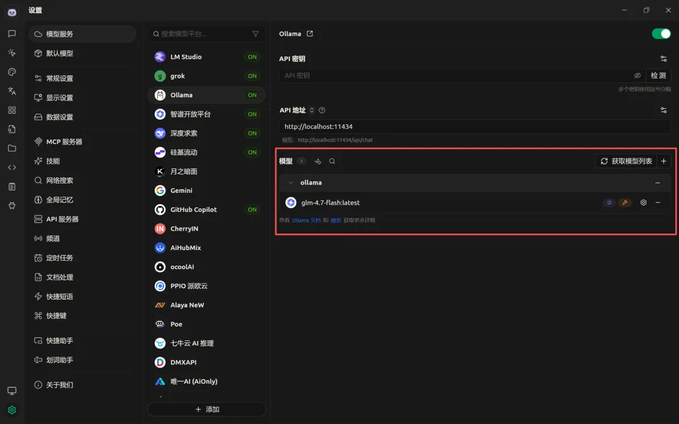The width and height of the screenshot is (679, 424).
Task: Select the Poe provider
Action: click(207, 324)
